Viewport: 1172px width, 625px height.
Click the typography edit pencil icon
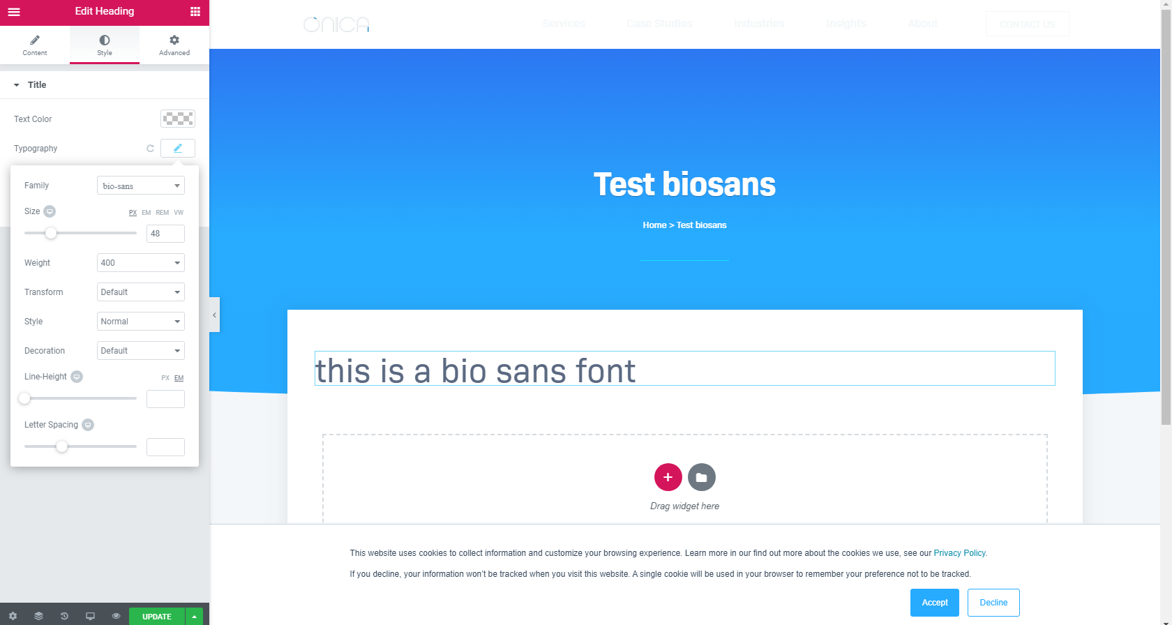178,148
